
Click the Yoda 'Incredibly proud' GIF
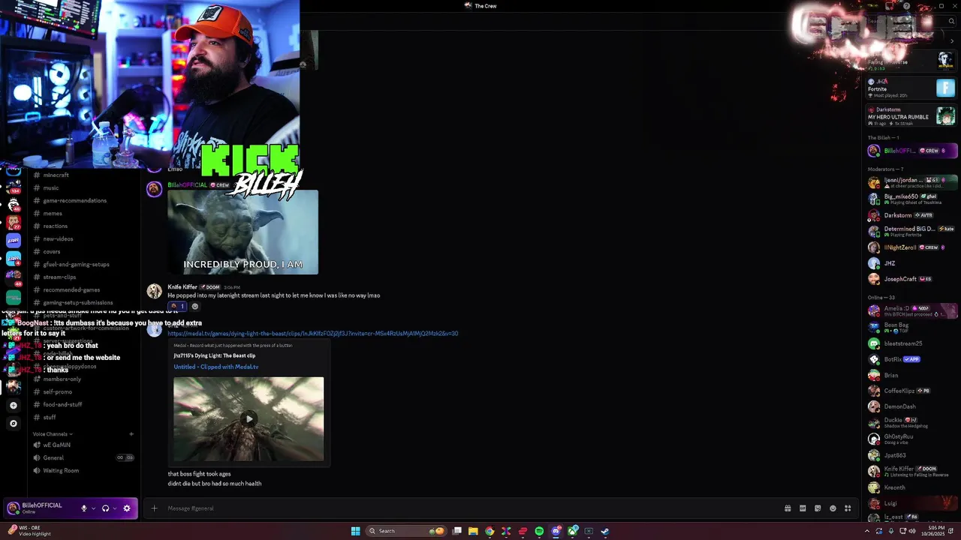point(243,232)
